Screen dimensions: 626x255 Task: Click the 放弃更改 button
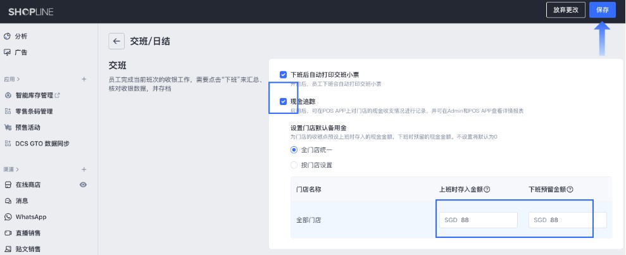(565, 10)
